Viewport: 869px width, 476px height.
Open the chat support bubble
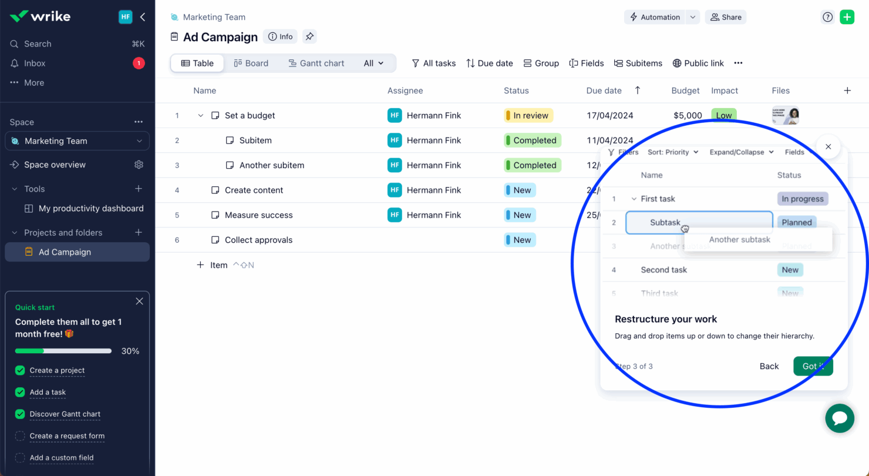coord(840,418)
